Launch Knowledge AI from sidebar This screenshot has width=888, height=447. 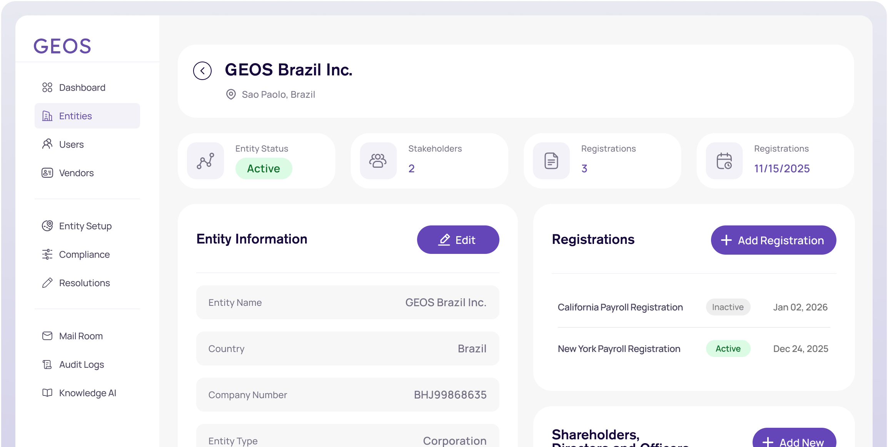[87, 393]
